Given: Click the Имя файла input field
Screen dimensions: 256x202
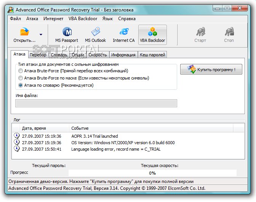Looking at the screenshot, I should [x=96, y=103].
